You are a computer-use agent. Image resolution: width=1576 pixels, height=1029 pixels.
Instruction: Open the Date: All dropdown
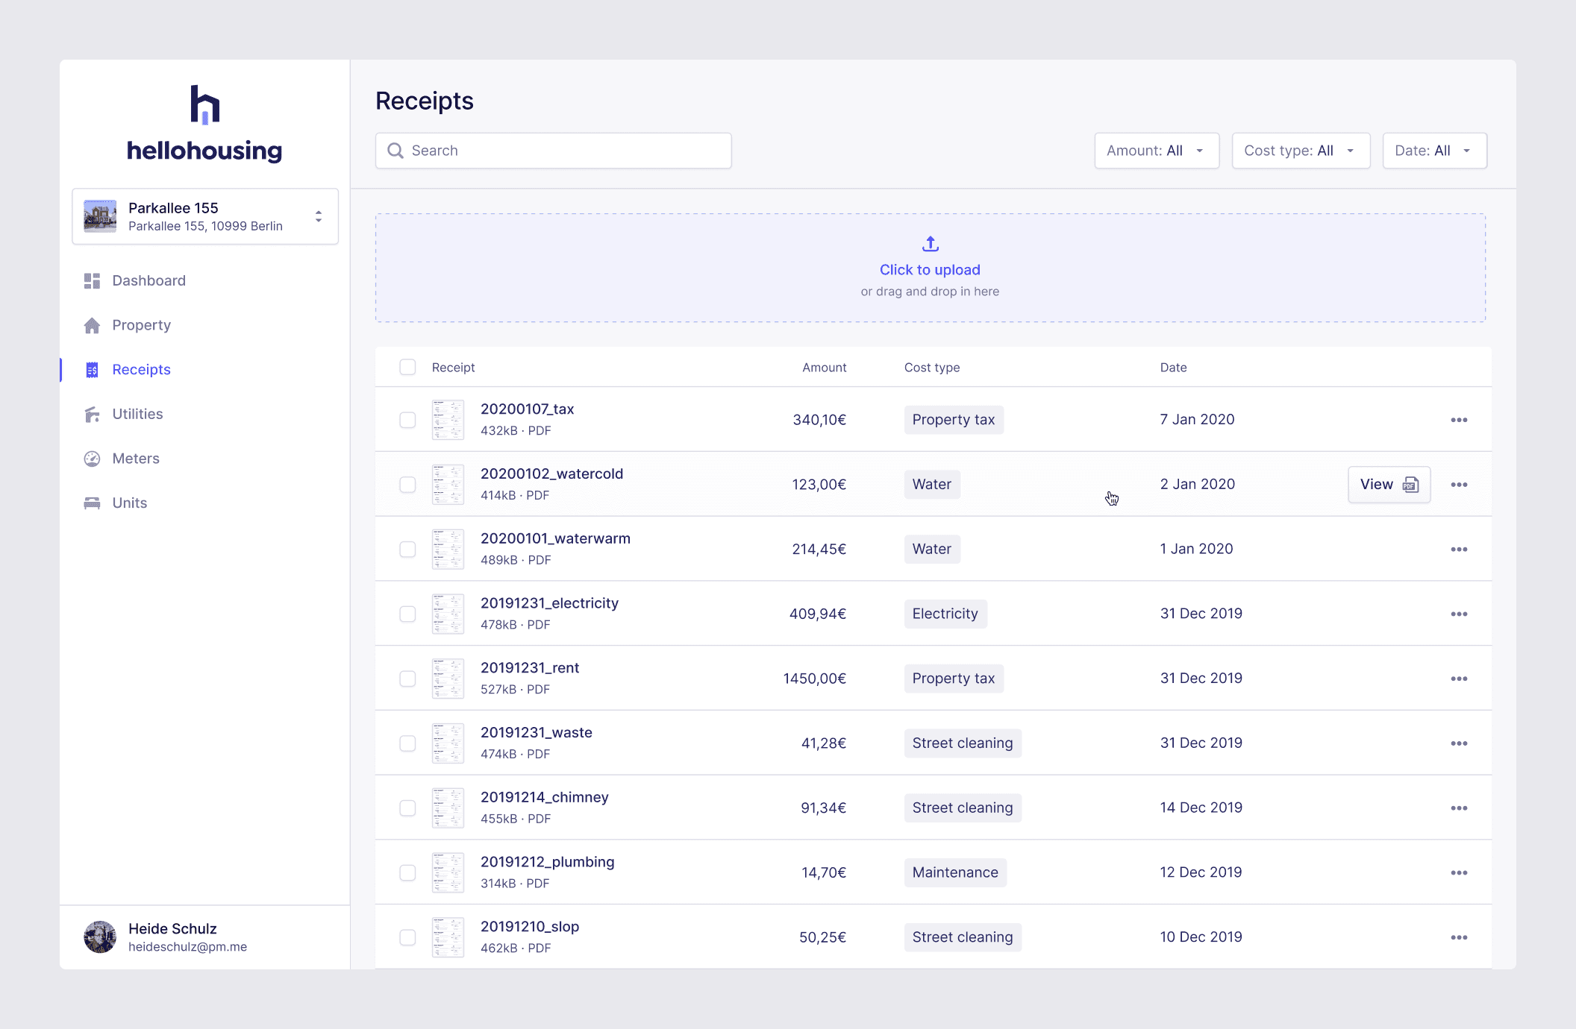click(x=1433, y=151)
